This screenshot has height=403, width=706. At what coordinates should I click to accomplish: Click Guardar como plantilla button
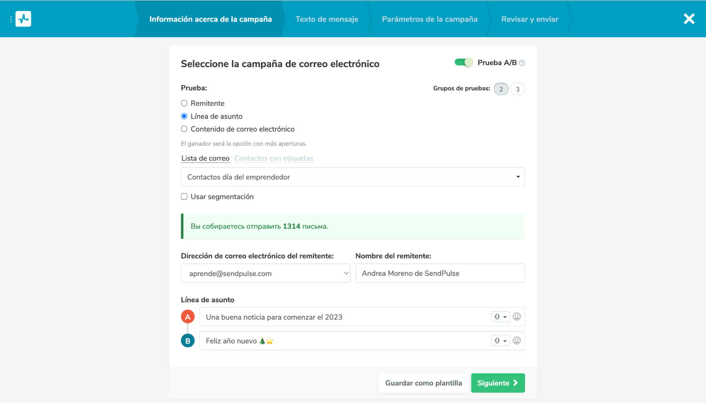point(423,383)
